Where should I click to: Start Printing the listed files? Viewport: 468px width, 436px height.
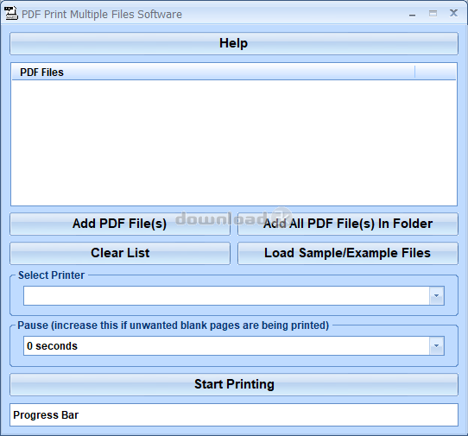234,384
